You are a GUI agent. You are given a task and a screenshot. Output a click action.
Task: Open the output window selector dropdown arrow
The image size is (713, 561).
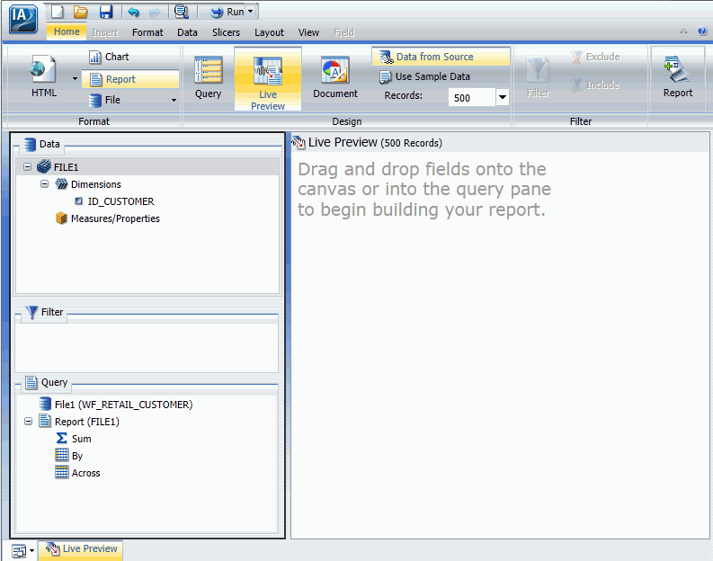click(x=31, y=551)
